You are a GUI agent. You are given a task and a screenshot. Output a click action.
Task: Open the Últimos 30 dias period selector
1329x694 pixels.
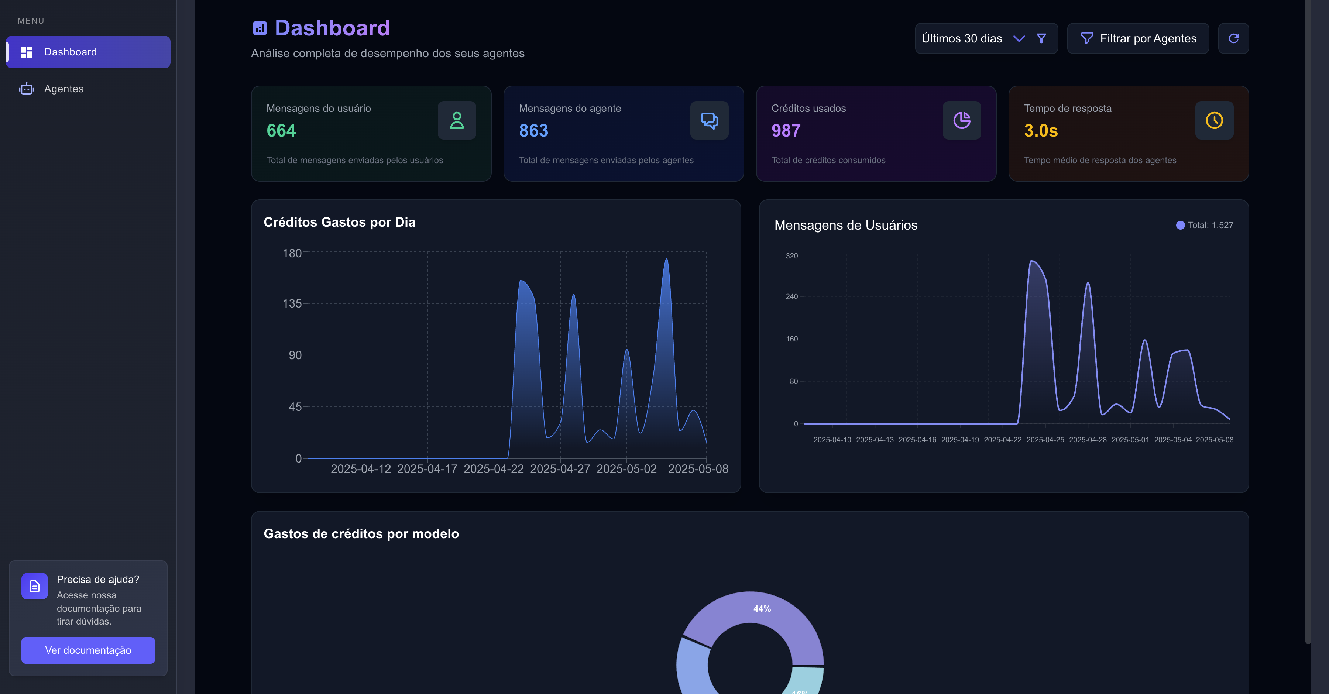(x=986, y=38)
